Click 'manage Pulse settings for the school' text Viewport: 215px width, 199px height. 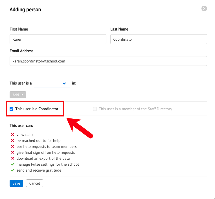click(x=48, y=165)
